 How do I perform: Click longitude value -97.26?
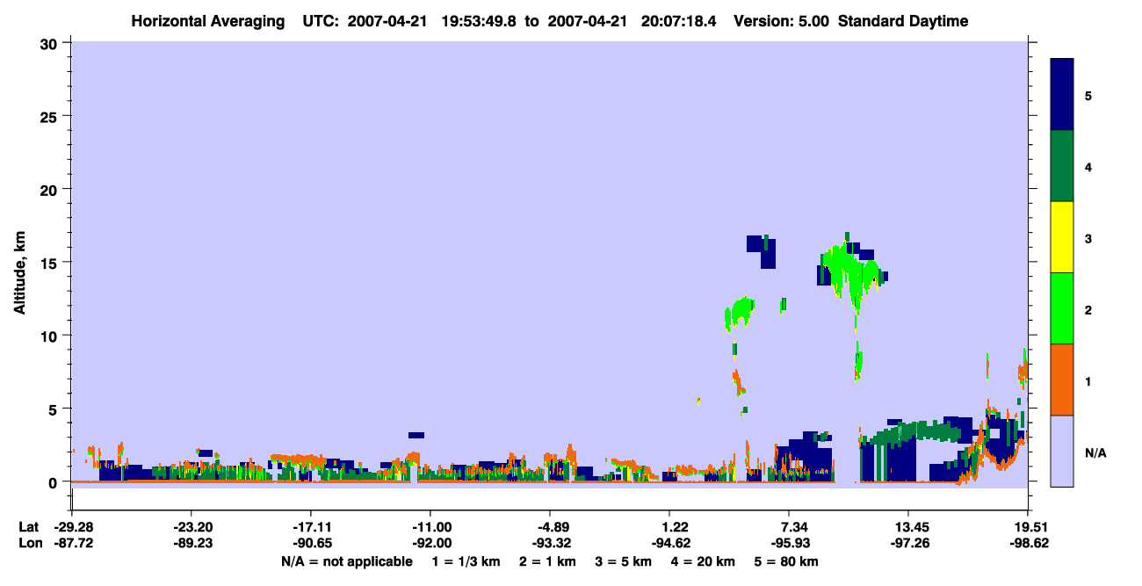coord(908,543)
